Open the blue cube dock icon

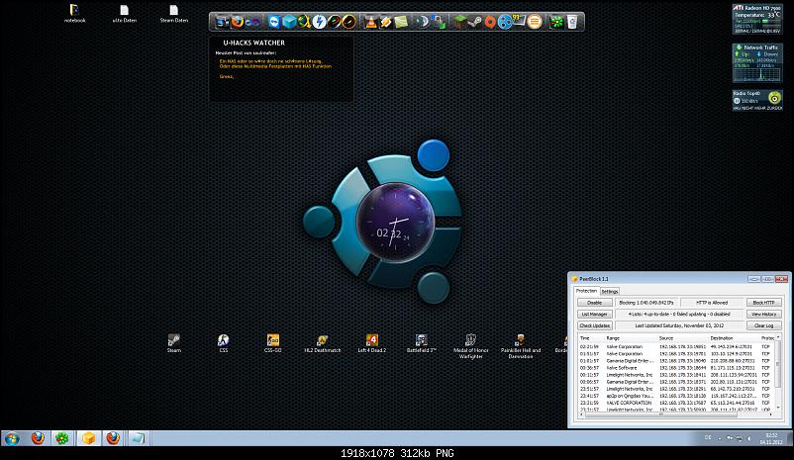point(289,22)
